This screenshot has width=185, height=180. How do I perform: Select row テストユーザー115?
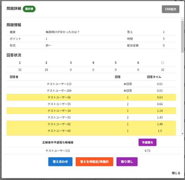coord(91,84)
